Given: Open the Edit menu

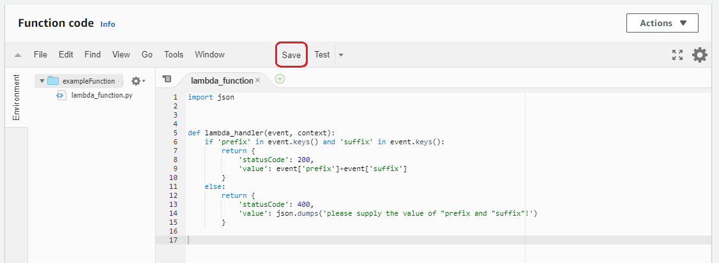Looking at the screenshot, I should [x=66, y=54].
